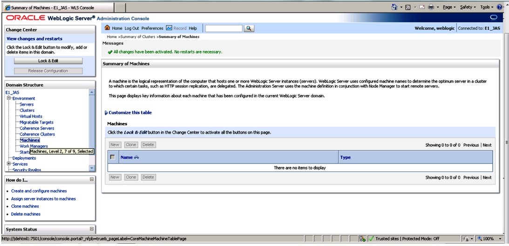Open the IE print dropdown arrow

click(x=438, y=7)
